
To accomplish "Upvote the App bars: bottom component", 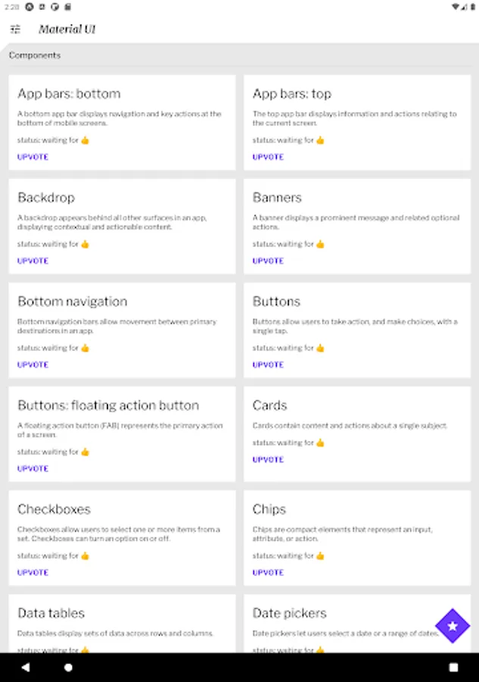I will 33,157.
